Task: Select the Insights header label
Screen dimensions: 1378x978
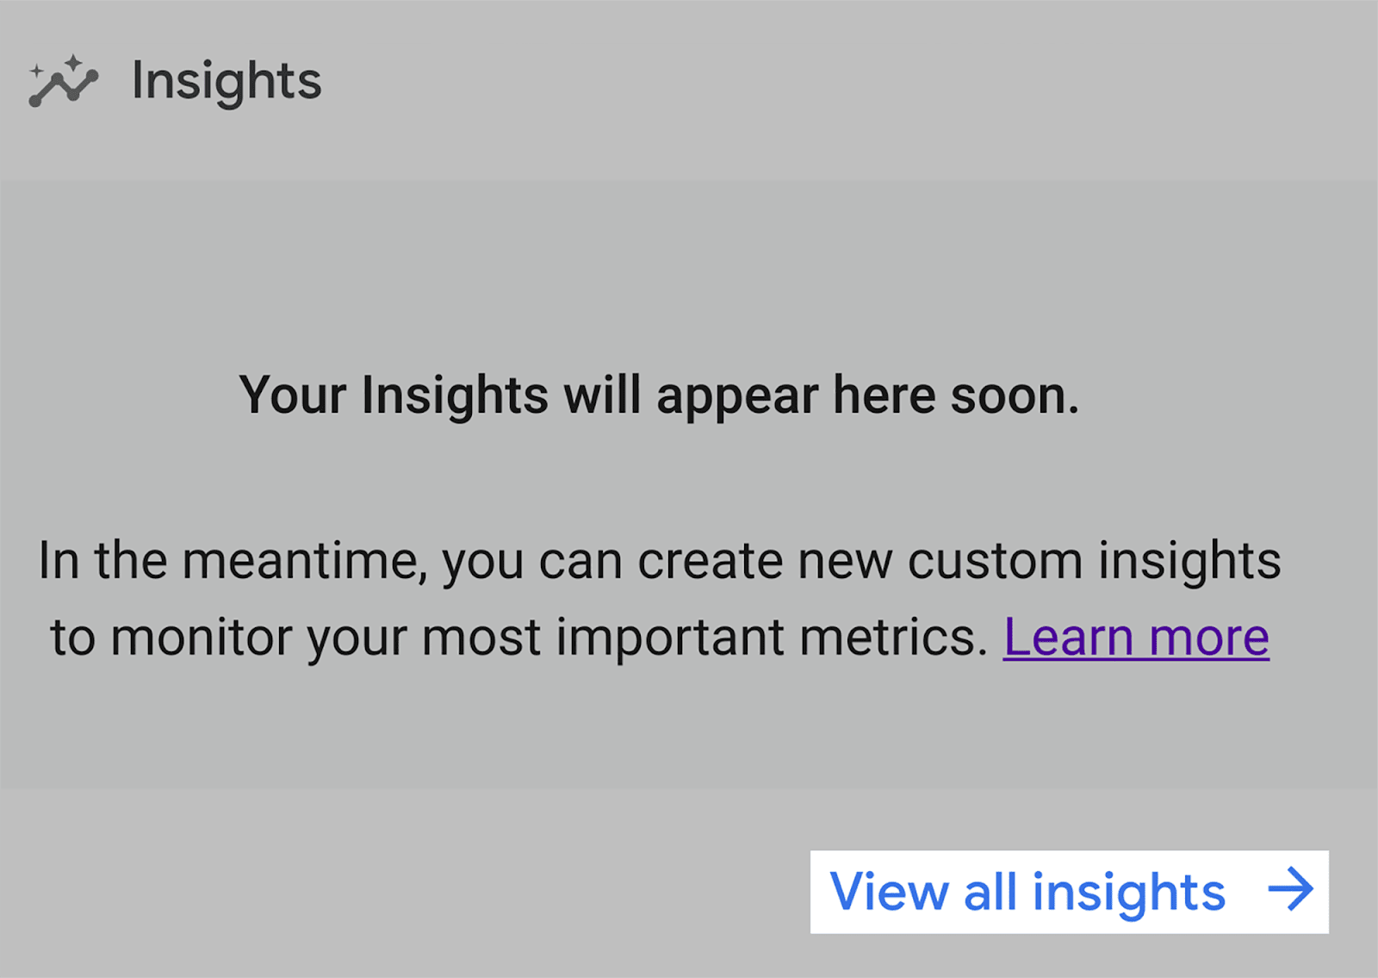Action: click(x=227, y=82)
